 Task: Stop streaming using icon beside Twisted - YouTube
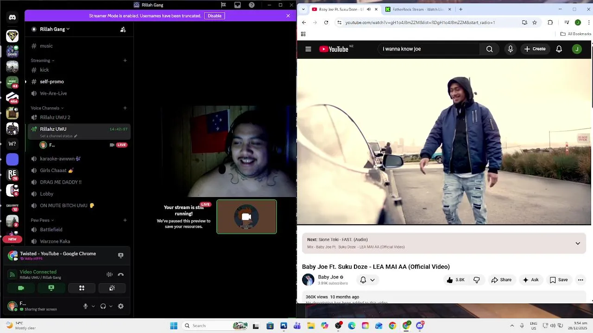pos(120,255)
